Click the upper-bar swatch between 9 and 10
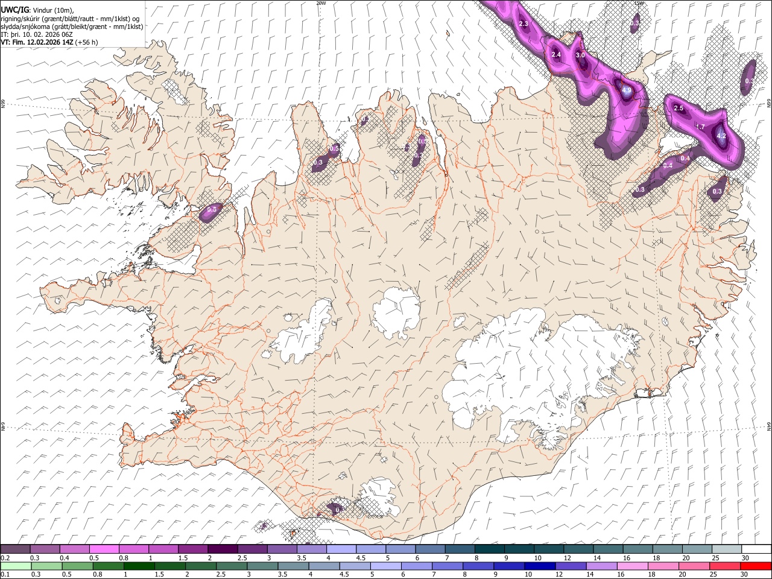772x579 pixels. pos(519,549)
